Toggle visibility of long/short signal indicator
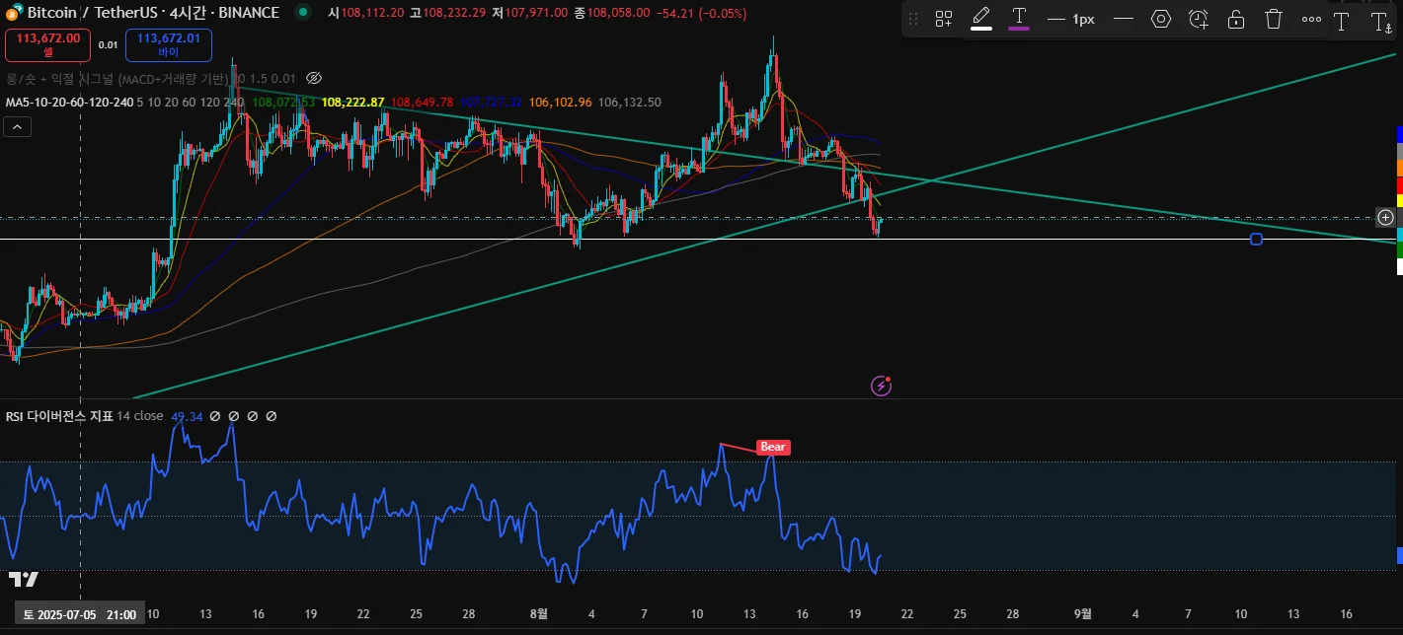1403x635 pixels. pyautogui.click(x=314, y=78)
